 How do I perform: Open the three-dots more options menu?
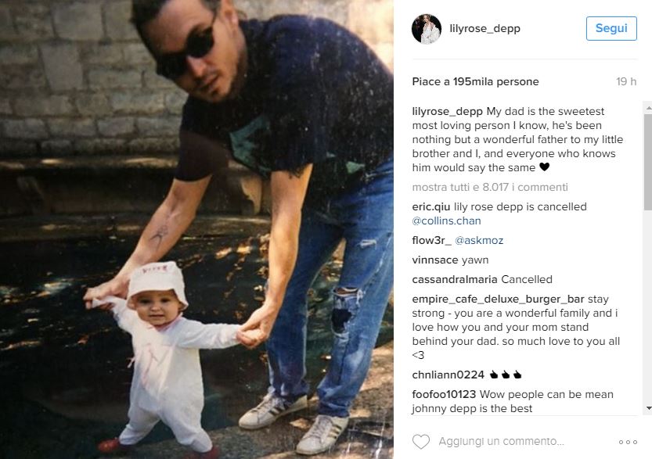628,442
